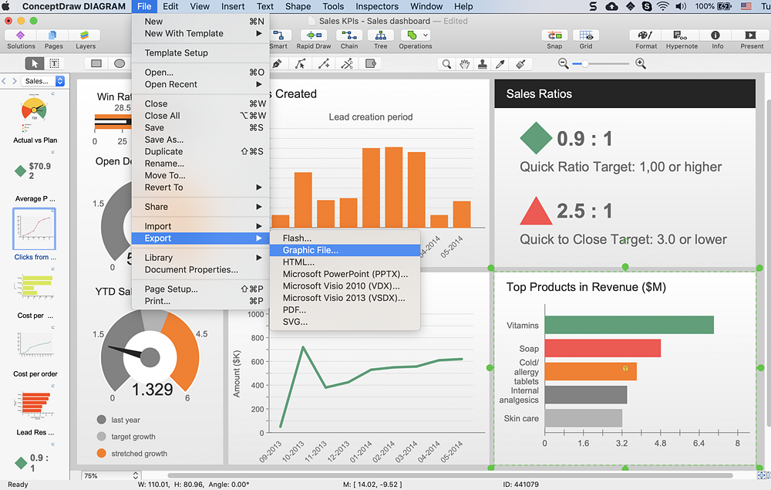Select the ellipse shape tool
Viewport: 771px width, 490px height.
click(120, 63)
